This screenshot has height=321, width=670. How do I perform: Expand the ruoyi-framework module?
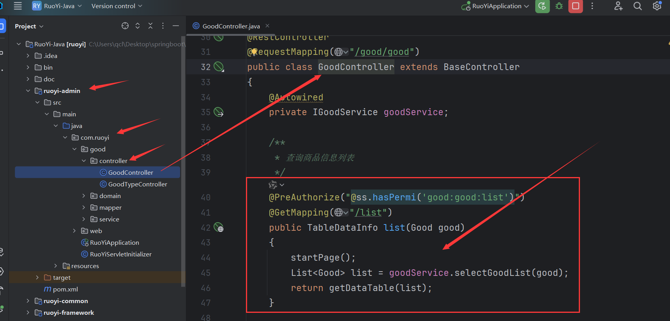pos(28,312)
